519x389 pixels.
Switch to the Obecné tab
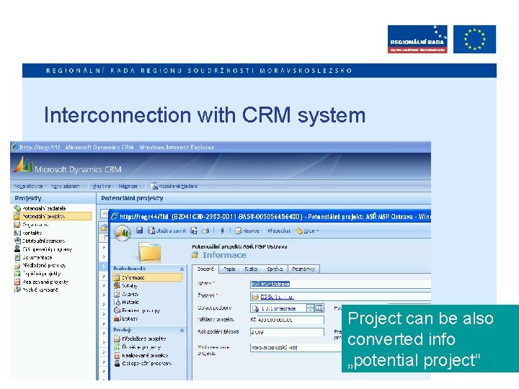205,269
